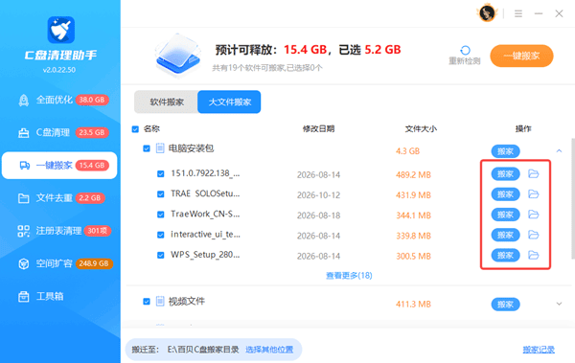The image size is (575, 363).
Task: Open the user avatar profile
Action: click(x=488, y=13)
